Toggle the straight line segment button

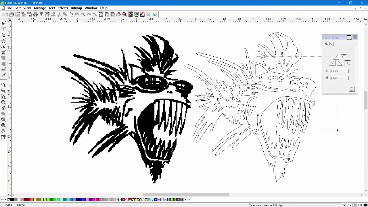(x=336, y=57)
